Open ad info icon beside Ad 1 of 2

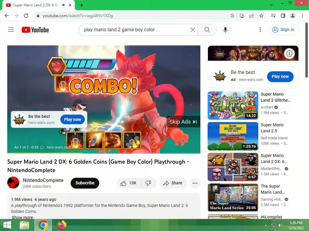coord(42,147)
